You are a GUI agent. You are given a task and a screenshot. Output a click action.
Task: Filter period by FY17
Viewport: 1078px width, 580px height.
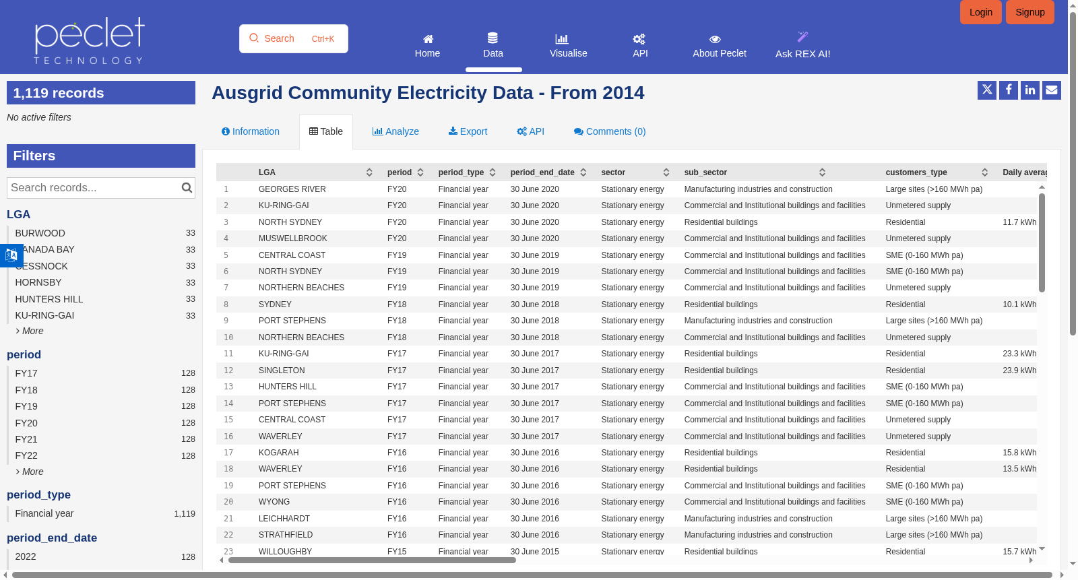[101, 373]
